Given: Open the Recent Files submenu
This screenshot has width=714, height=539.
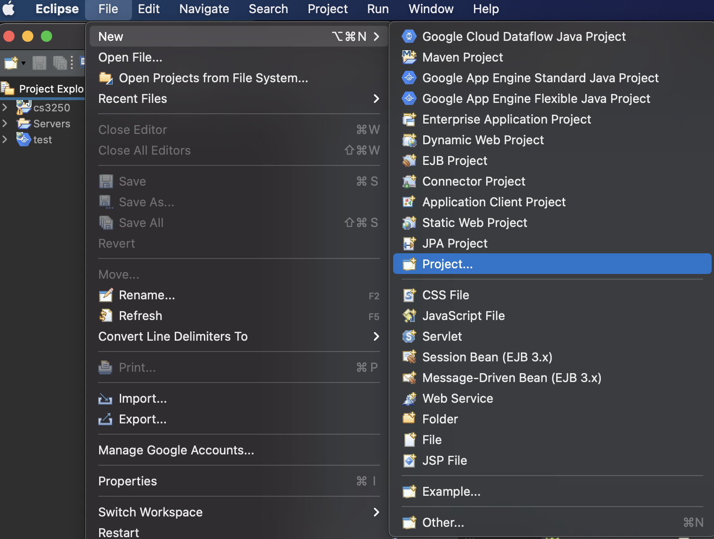Looking at the screenshot, I should [239, 99].
